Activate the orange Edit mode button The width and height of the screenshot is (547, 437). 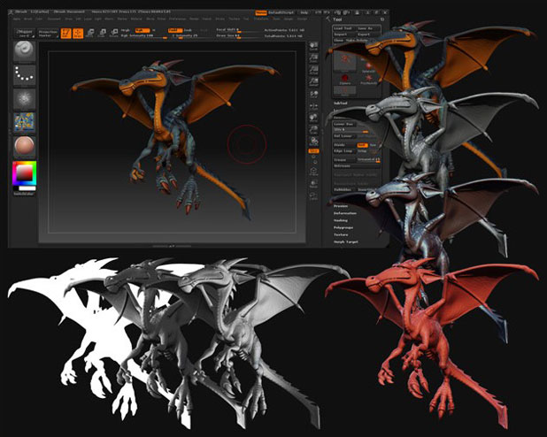click(x=65, y=33)
